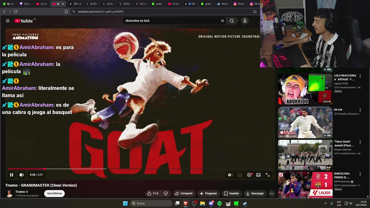Viewport: 370px width, 208px height.
Task: Open the YouTube hamburger guide menu
Action: coord(8,21)
